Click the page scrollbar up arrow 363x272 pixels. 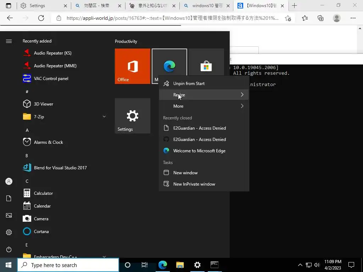[360, 28]
